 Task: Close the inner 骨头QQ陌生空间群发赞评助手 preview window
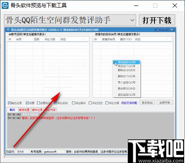[x=171, y=30]
